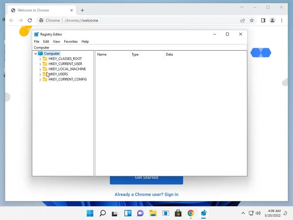Maximize the Registry Editor window
293x220 pixels.
(227, 34)
